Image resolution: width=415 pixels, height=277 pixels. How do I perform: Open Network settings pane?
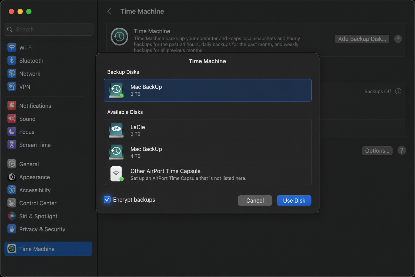tap(48, 74)
